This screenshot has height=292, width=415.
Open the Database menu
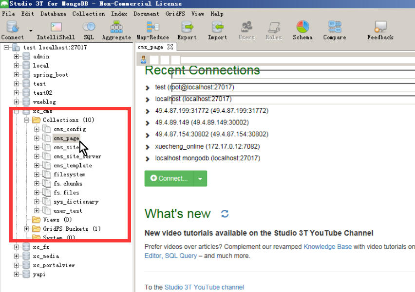53,14
